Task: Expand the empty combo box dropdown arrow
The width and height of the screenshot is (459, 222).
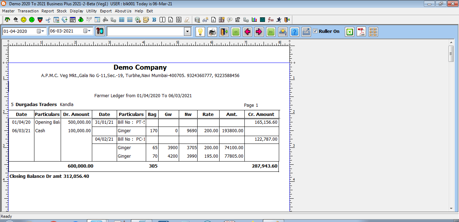Action: coord(187,32)
